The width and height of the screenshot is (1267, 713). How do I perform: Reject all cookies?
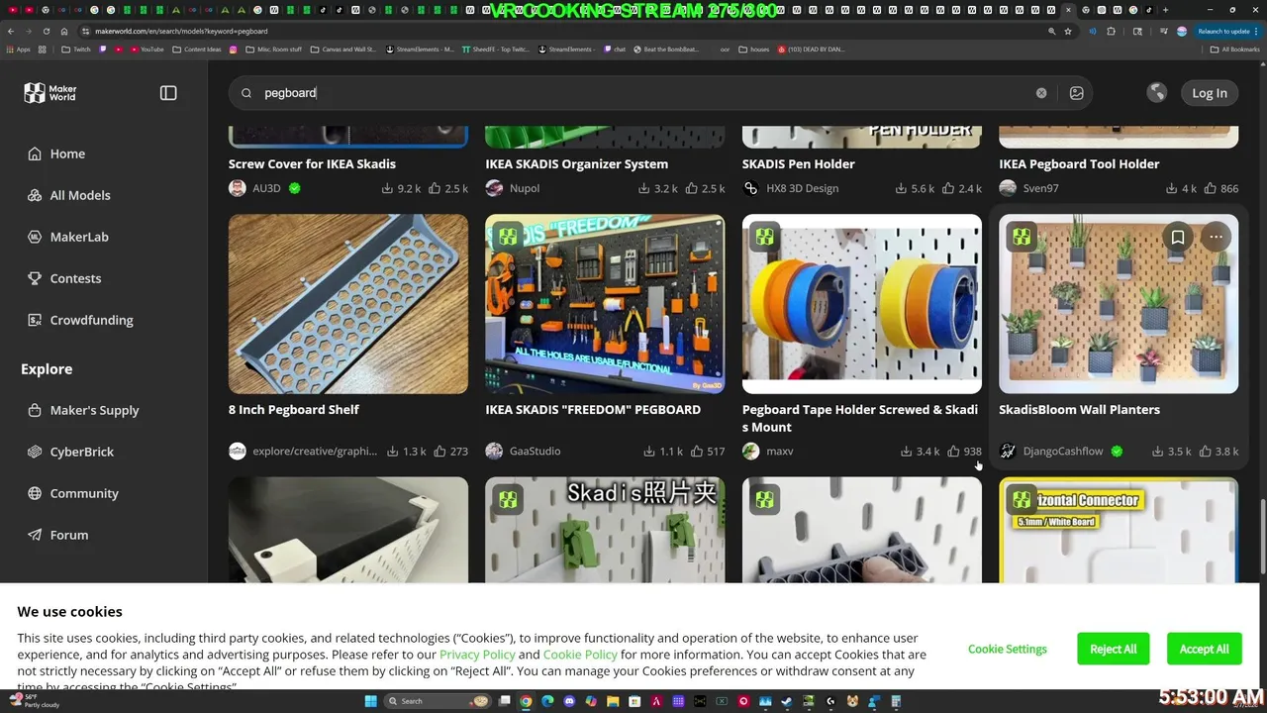pyautogui.click(x=1114, y=649)
